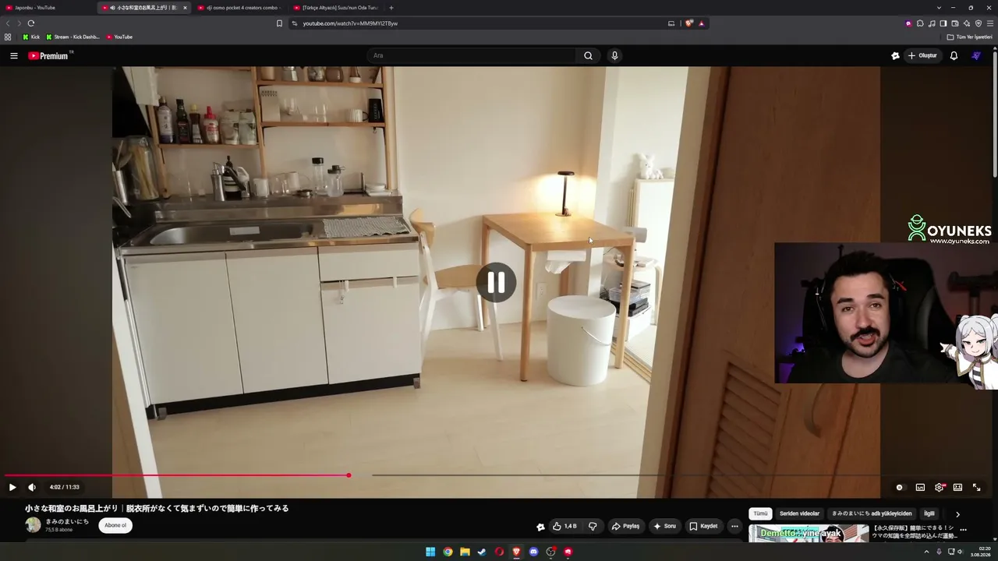Switch to the dji osmo pocket 4 tab

click(240, 8)
